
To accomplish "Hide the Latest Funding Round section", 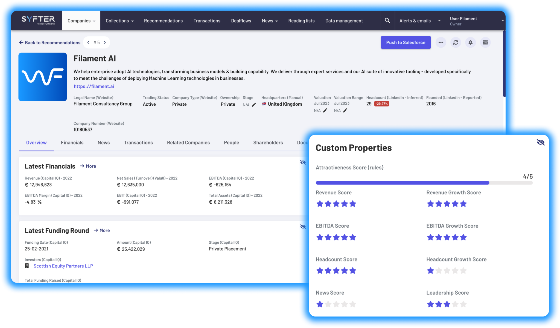I will click(303, 227).
